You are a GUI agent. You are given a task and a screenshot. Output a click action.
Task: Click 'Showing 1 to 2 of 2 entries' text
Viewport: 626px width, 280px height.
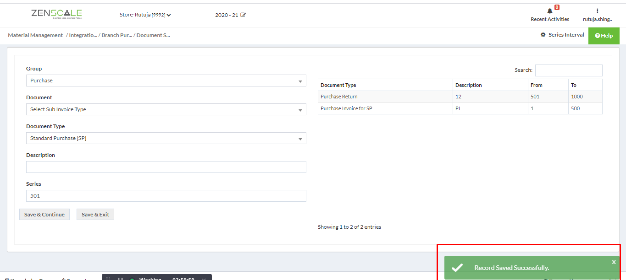pos(349,227)
